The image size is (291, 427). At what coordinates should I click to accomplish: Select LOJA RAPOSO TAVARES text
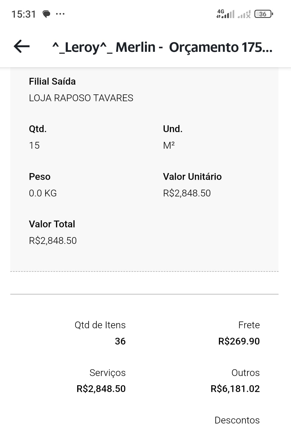tap(81, 98)
